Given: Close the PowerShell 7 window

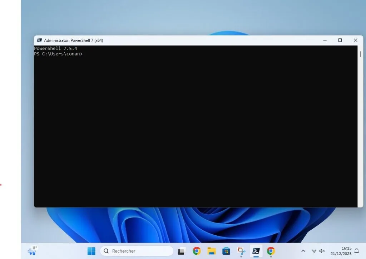Looking at the screenshot, I should [356, 40].
